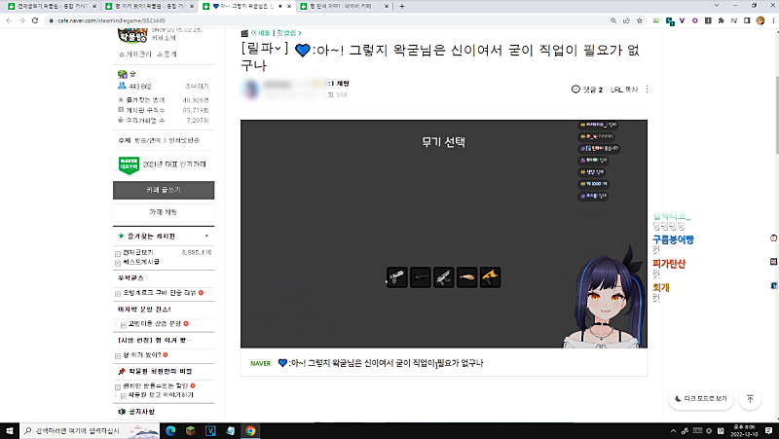Open Chrome's three-dot menu

(x=773, y=20)
